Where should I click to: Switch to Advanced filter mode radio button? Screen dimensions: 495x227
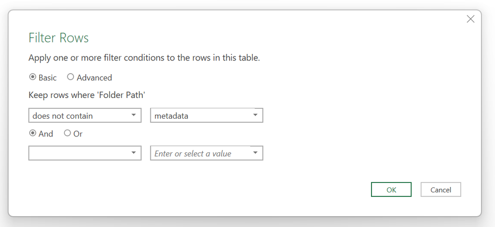point(70,77)
